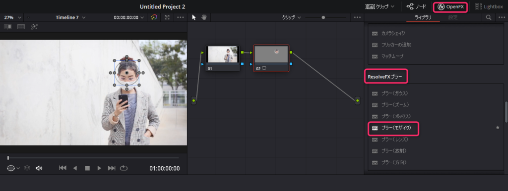The width and height of the screenshot is (508, 191).
Task: Toggle loop playback
Action: click(124, 168)
